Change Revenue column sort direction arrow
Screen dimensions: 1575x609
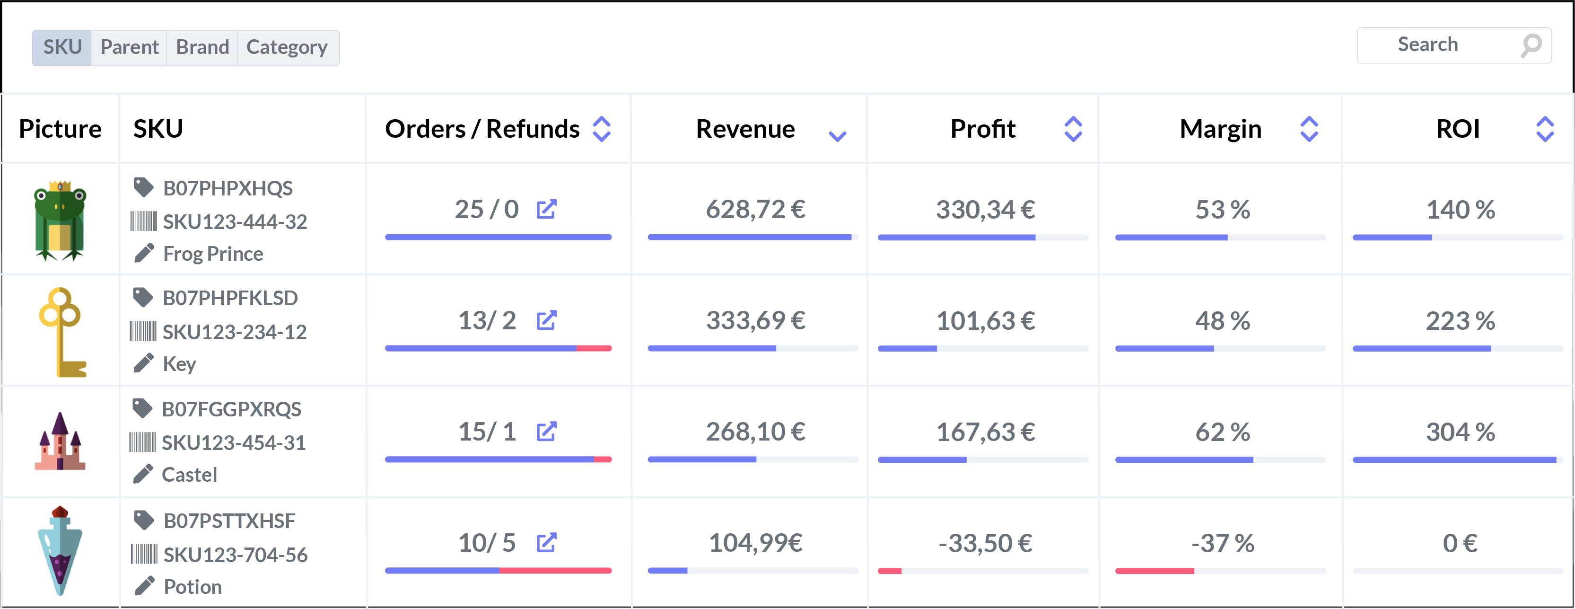point(837,136)
